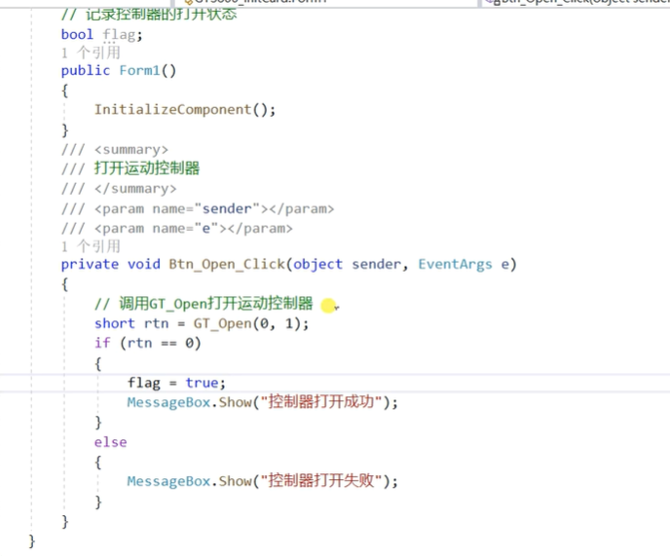Click the param name="e" doc comment line
670x556 pixels.
(177, 229)
